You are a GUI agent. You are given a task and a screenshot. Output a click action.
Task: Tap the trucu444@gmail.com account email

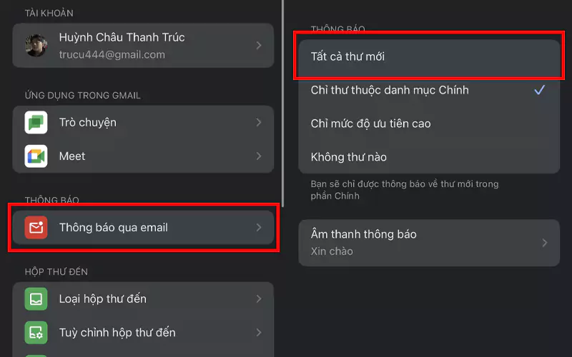click(x=112, y=55)
